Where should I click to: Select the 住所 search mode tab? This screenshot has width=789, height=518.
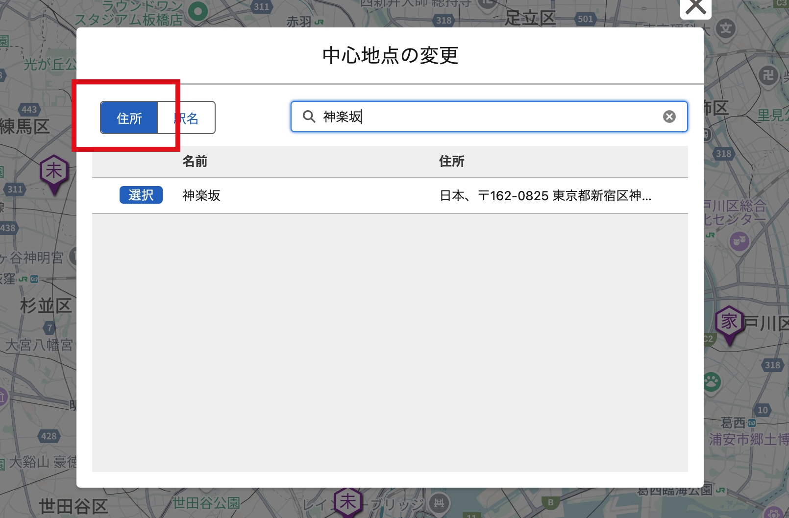coord(129,118)
